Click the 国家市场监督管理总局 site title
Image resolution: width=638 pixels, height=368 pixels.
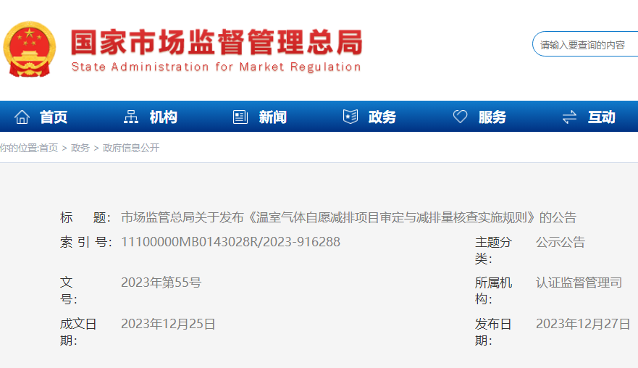pos(217,42)
